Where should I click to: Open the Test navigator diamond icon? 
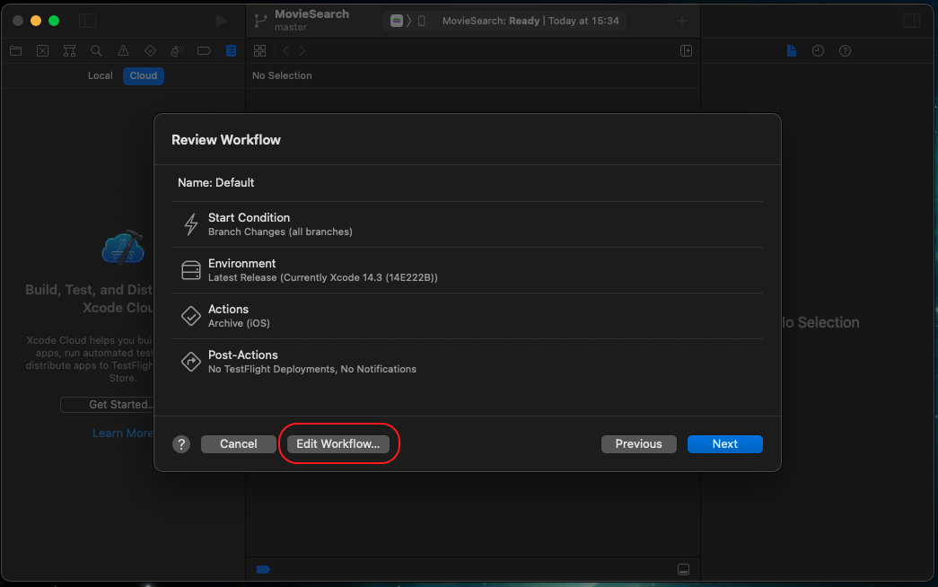pos(150,51)
